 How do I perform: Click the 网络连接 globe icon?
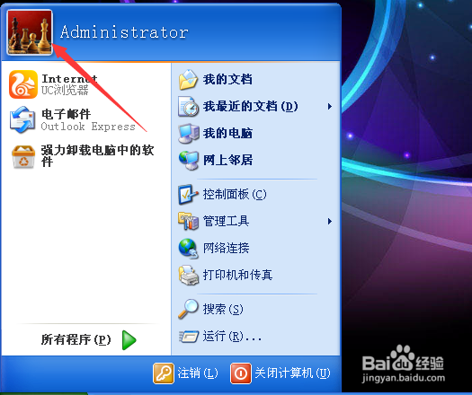(189, 249)
